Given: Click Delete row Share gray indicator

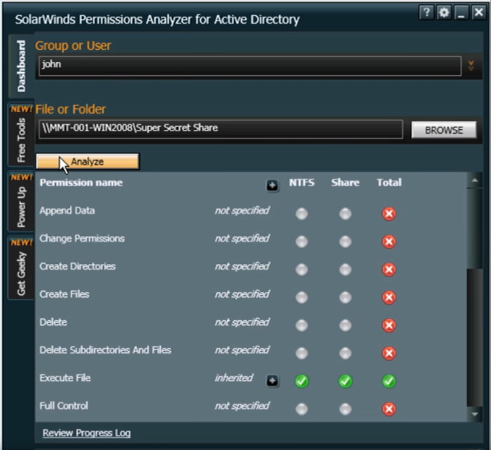Looking at the screenshot, I should pyautogui.click(x=345, y=325).
